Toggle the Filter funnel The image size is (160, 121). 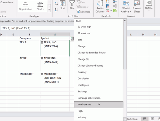tap(72, 5)
